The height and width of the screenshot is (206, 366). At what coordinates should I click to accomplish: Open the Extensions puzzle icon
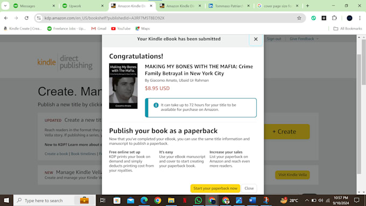click(334, 18)
